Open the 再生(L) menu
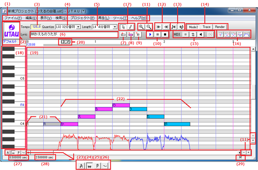 coord(104,18)
